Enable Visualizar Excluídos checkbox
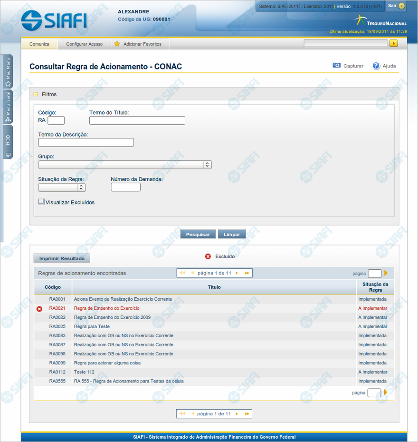Viewport: 418px width, 442px height. click(x=41, y=202)
